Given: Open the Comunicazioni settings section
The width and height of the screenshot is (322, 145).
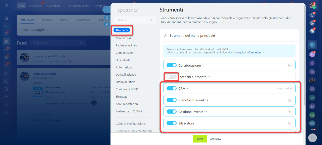Looking at the screenshot, I should [125, 53].
